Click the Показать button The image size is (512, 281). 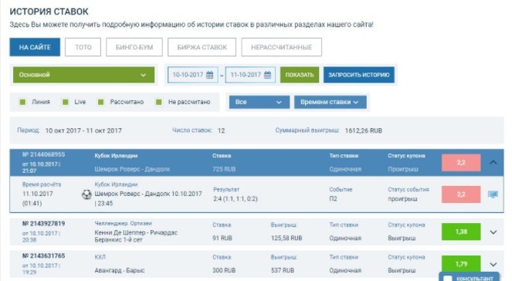pyautogui.click(x=300, y=75)
